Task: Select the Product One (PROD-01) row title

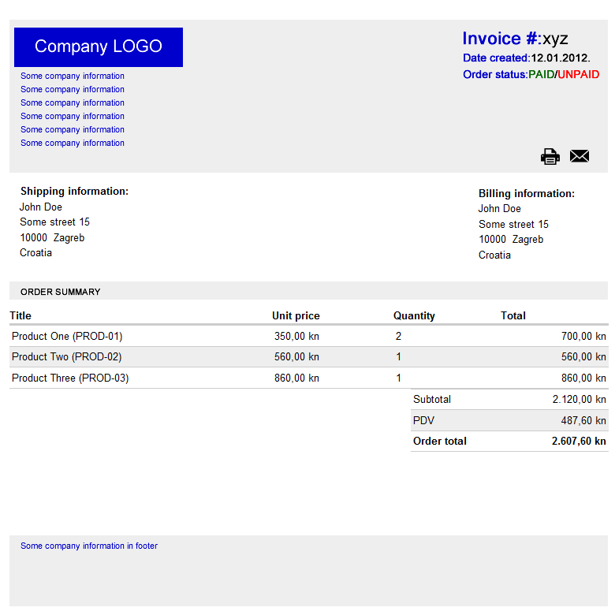Action: coord(67,336)
